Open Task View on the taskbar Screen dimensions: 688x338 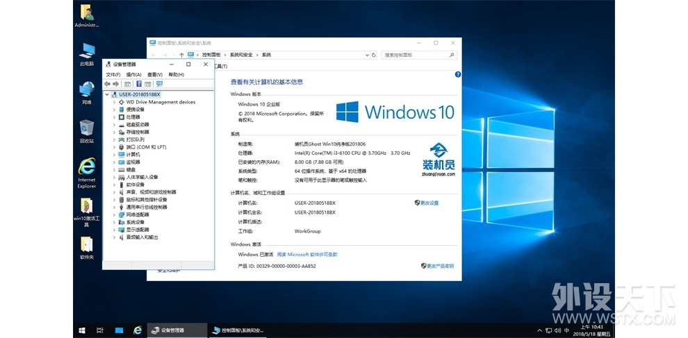[x=100, y=330]
